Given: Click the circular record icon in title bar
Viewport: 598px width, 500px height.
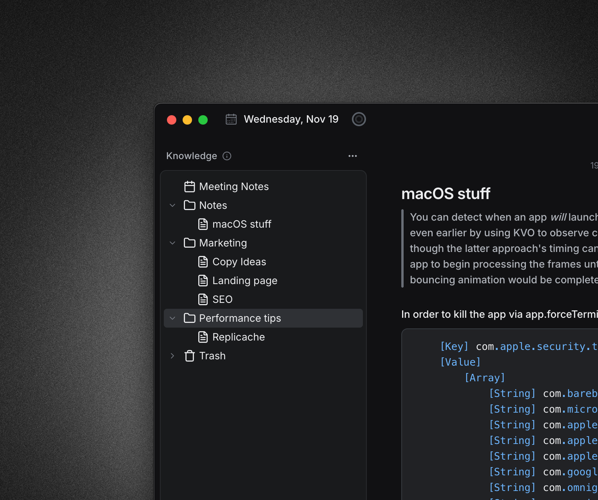Looking at the screenshot, I should tap(359, 119).
